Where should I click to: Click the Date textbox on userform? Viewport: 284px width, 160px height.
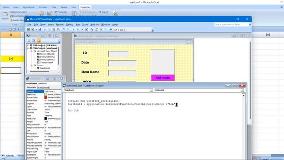(x=122, y=64)
